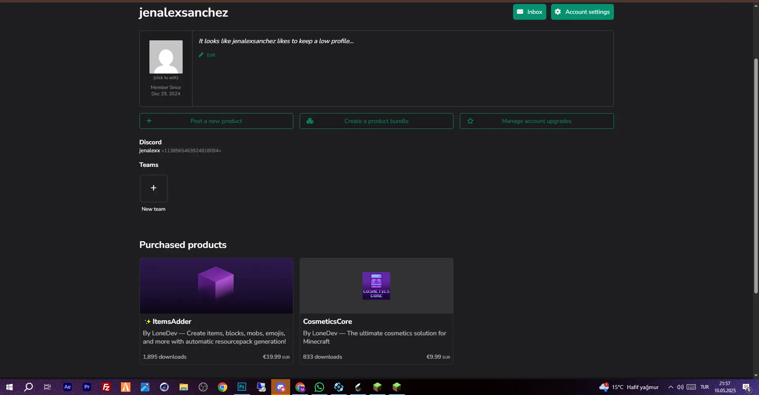Click Create a product bundle

[376, 121]
